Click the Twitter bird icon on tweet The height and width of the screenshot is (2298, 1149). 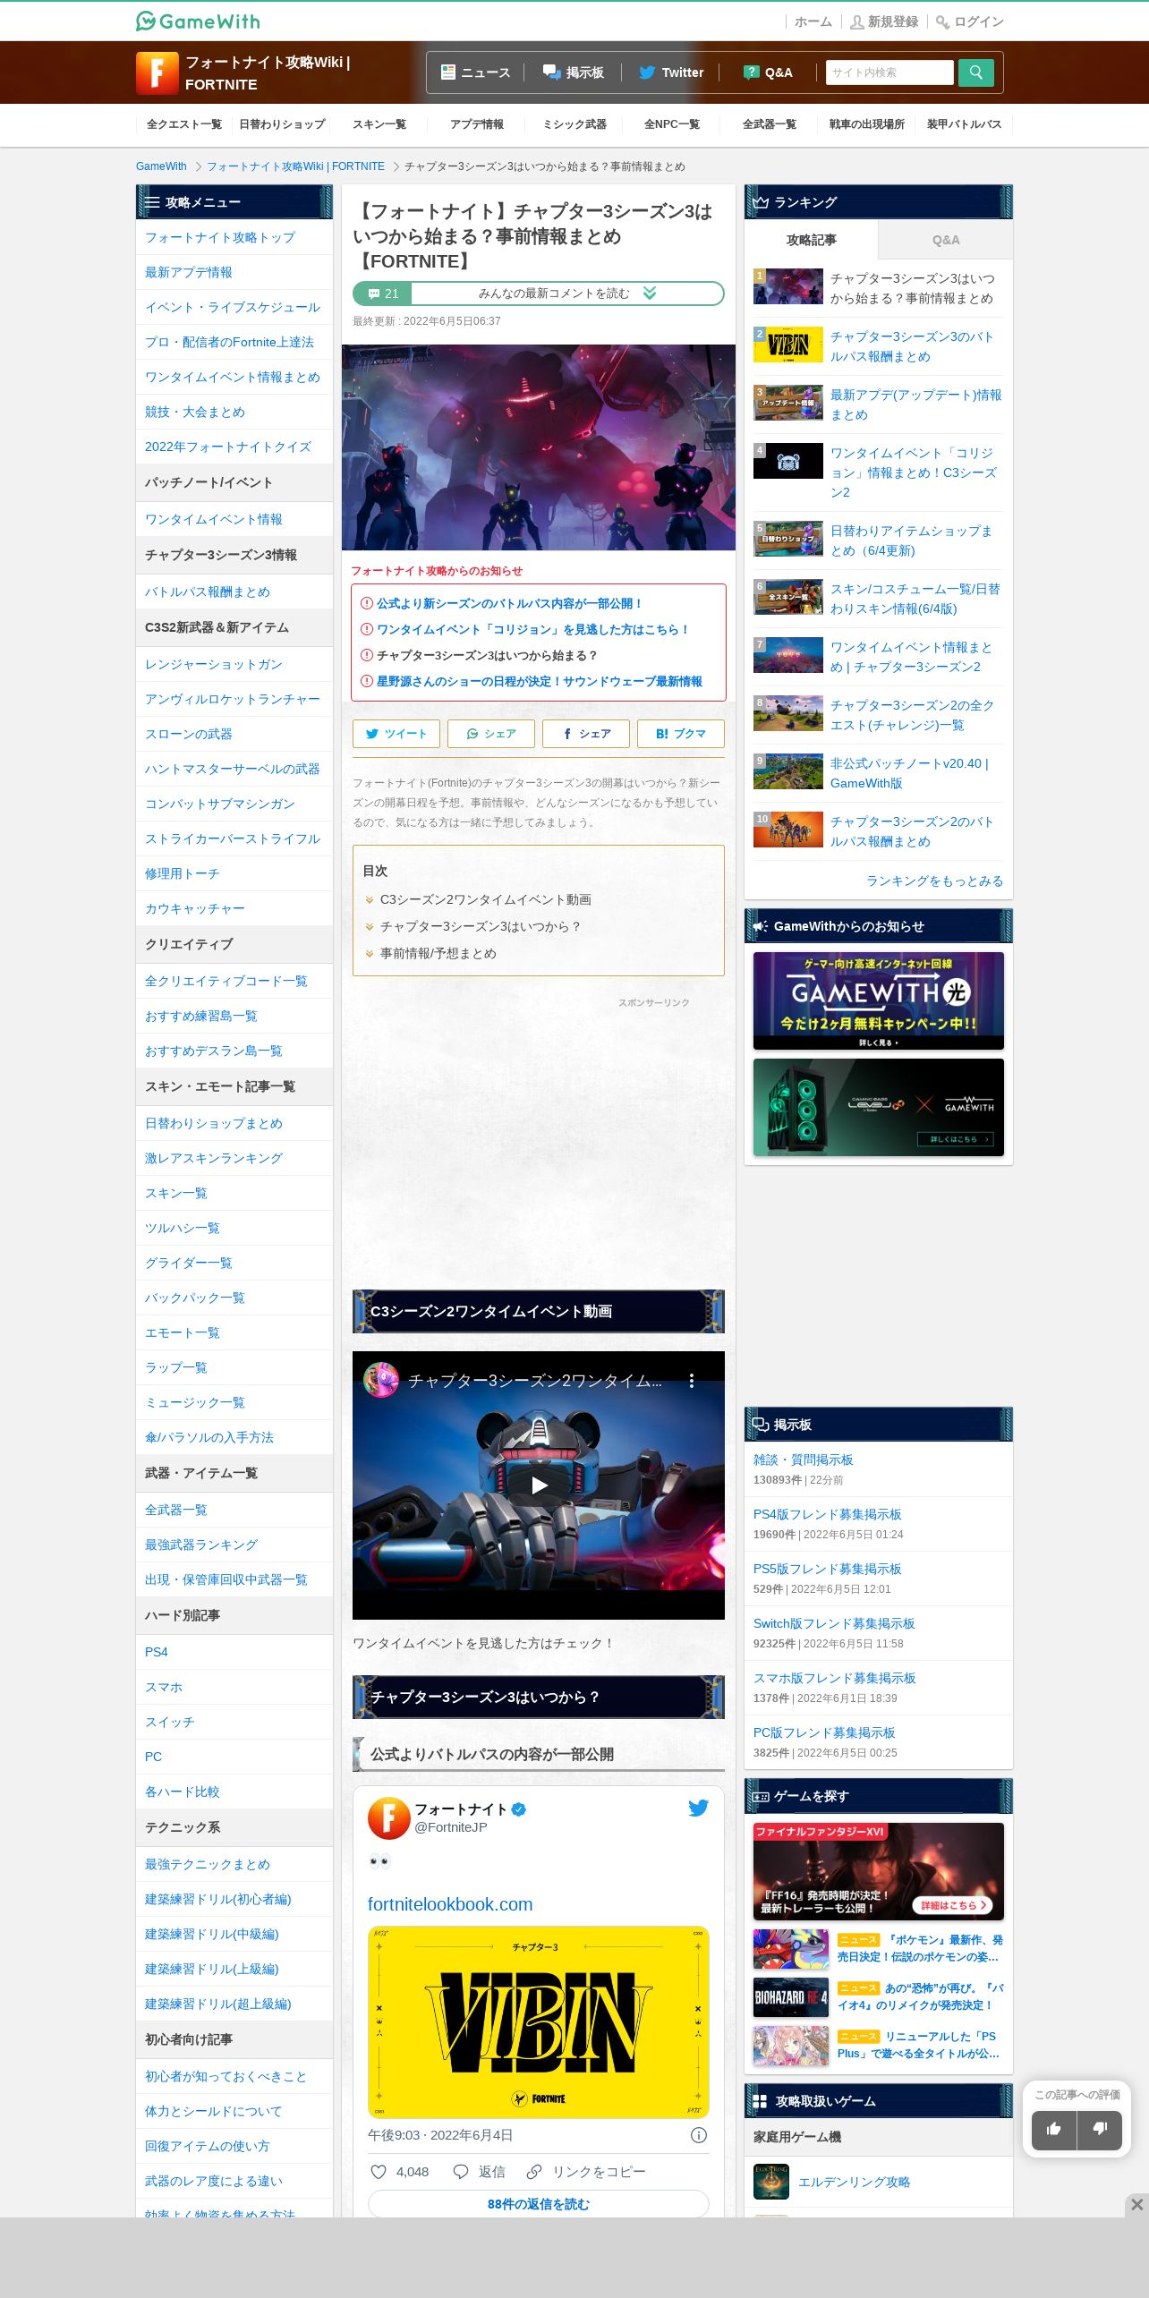699,1808
